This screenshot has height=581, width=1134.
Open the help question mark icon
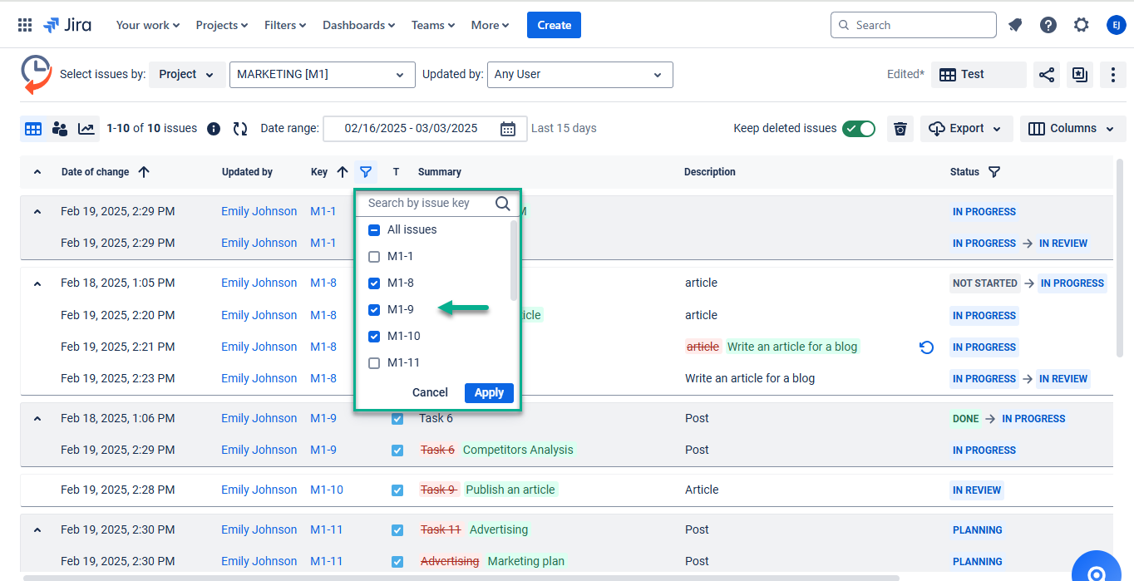(x=1048, y=25)
